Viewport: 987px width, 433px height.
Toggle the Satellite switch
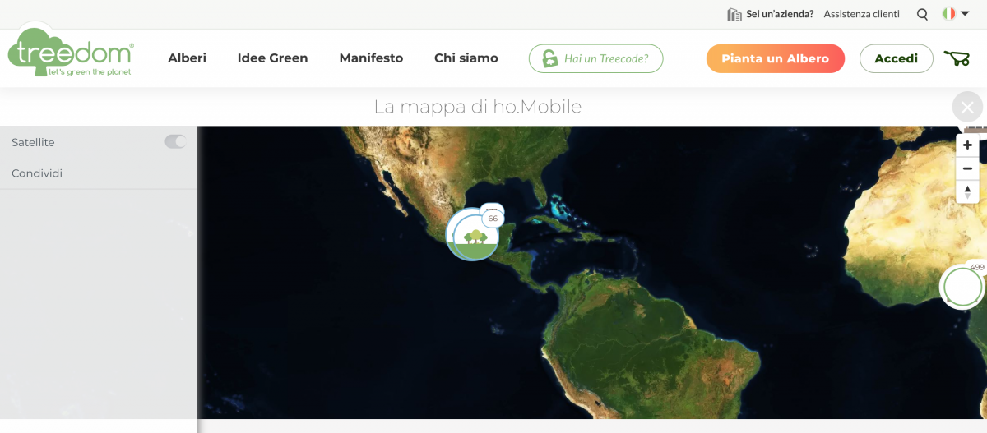coord(175,142)
